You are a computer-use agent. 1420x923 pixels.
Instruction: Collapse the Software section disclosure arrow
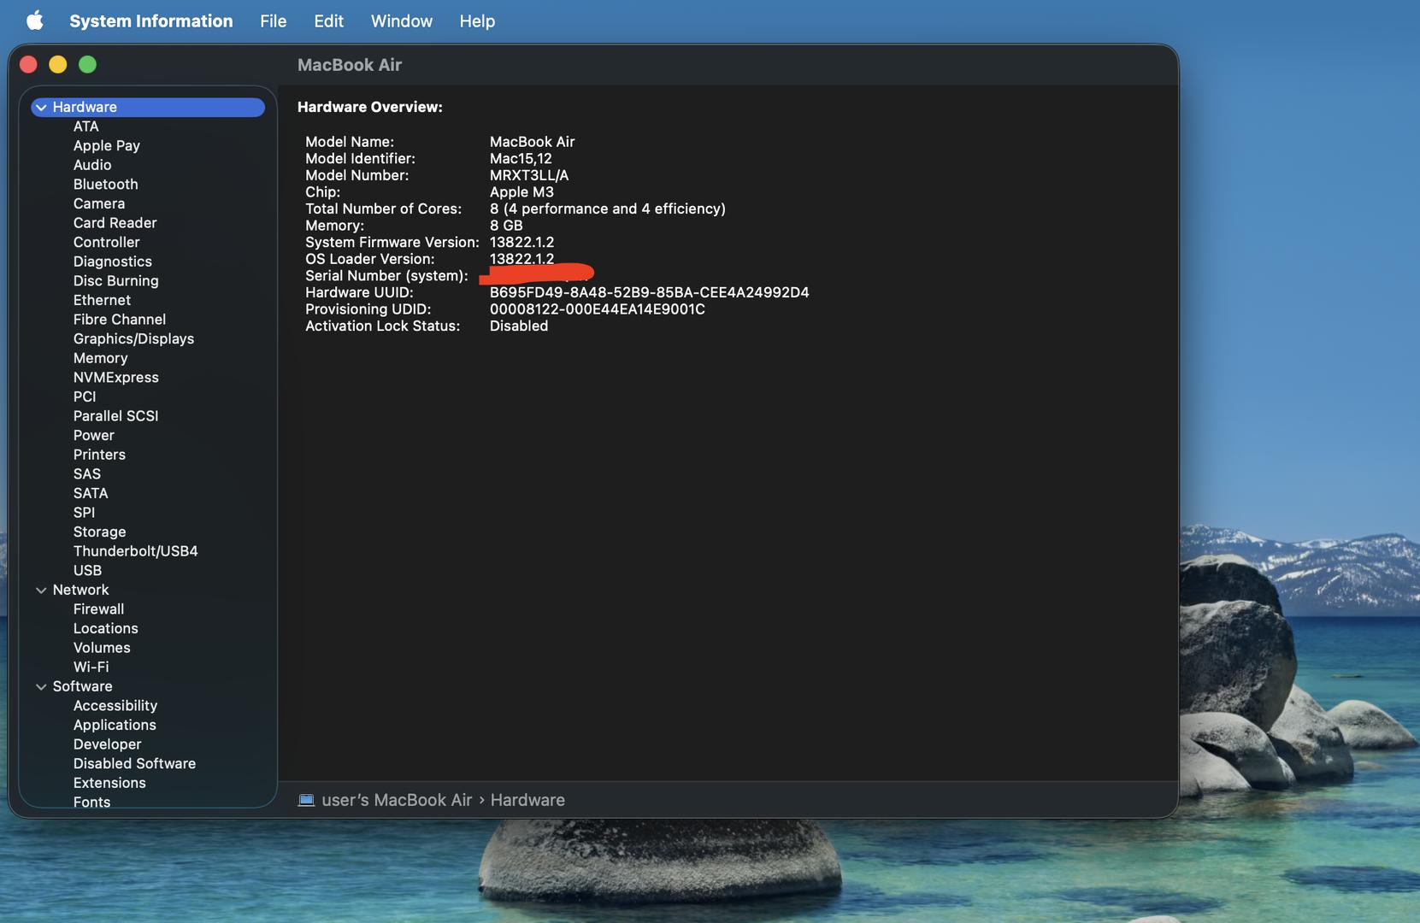click(x=41, y=687)
